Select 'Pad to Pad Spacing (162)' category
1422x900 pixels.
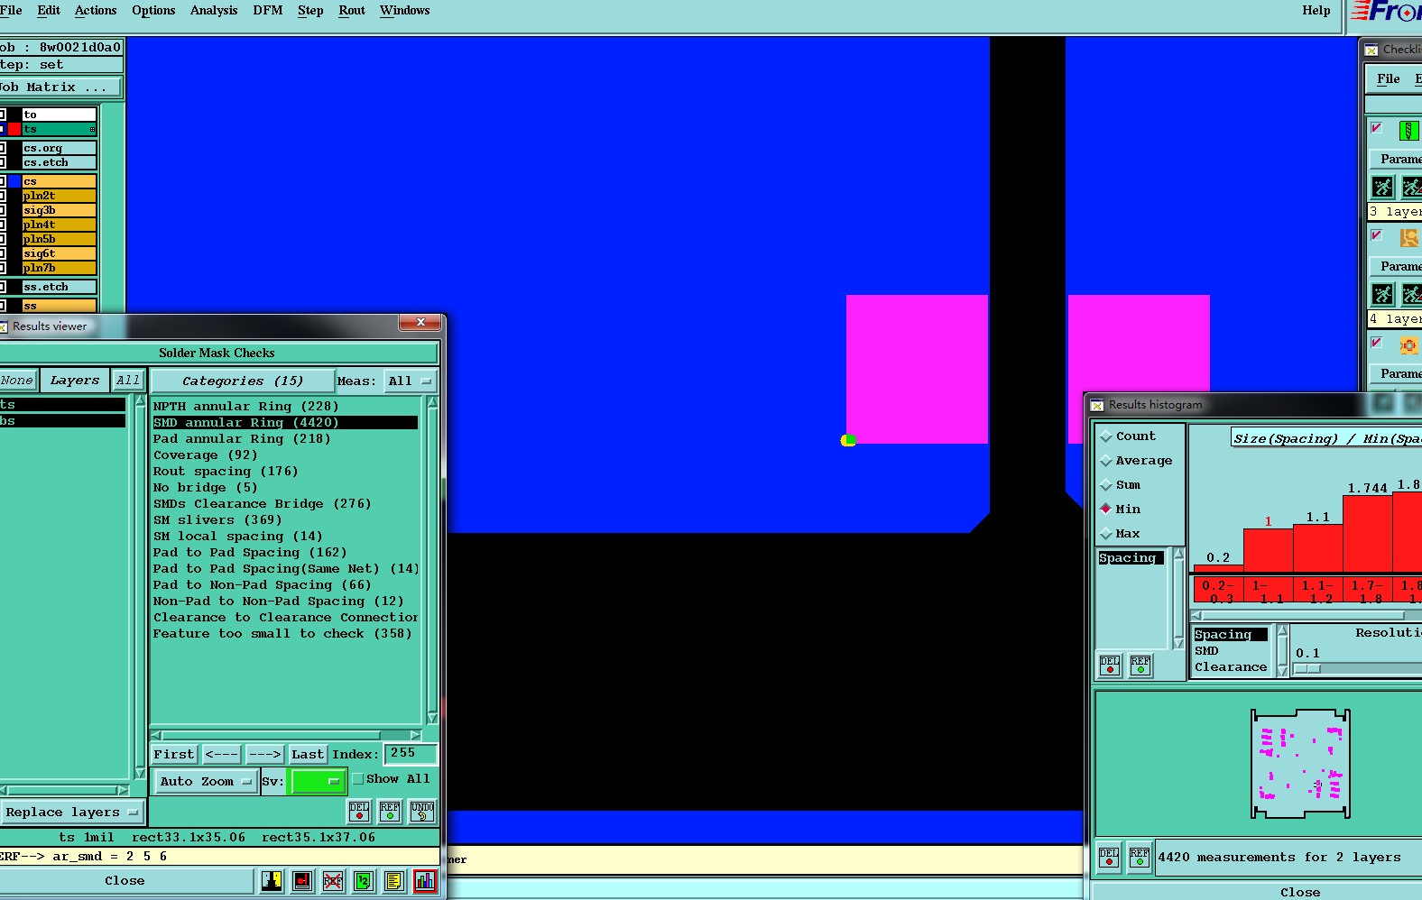tap(250, 553)
